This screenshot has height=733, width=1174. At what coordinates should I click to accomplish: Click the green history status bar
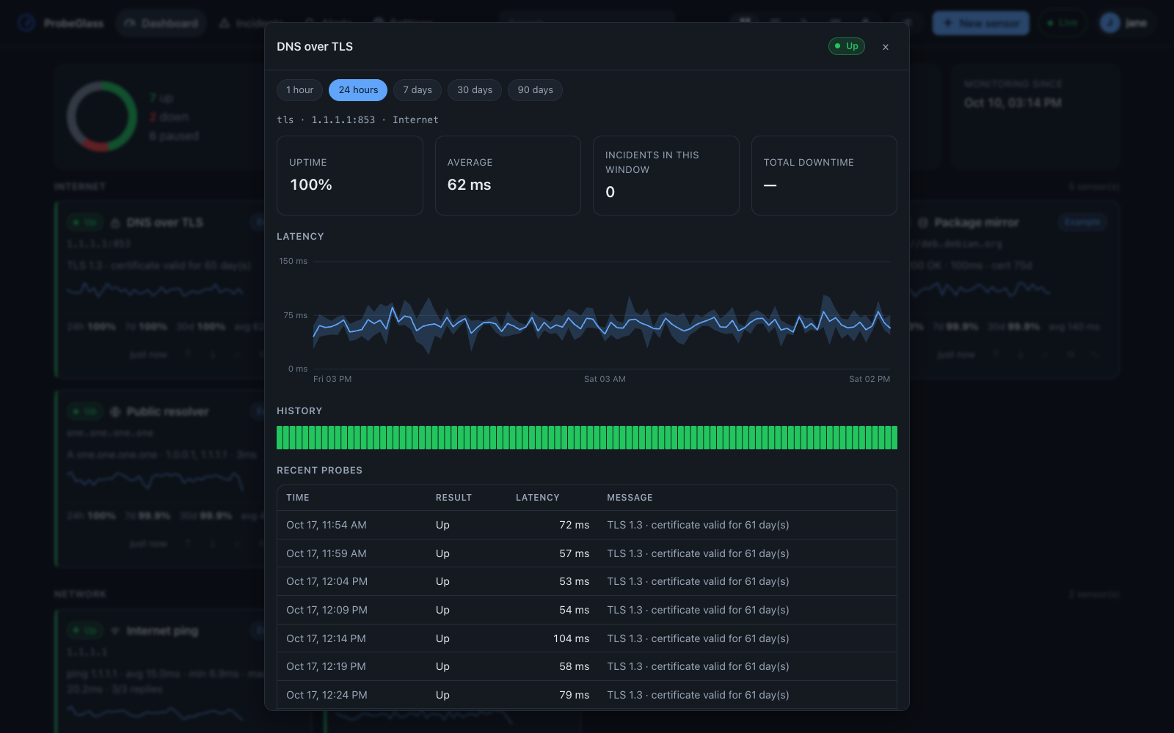click(587, 438)
